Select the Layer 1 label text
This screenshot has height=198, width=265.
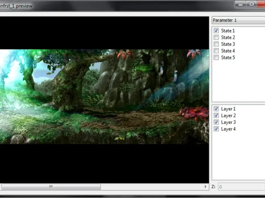228,109
